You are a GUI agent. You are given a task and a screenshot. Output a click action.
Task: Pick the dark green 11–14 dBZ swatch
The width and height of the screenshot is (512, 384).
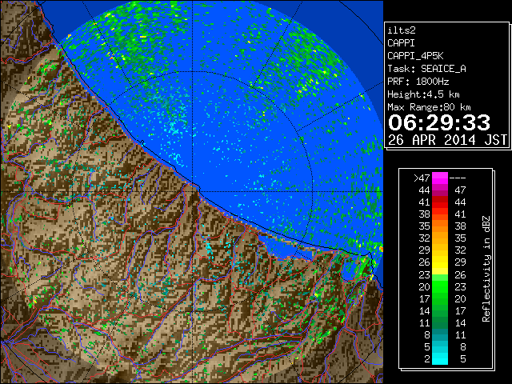440,323
